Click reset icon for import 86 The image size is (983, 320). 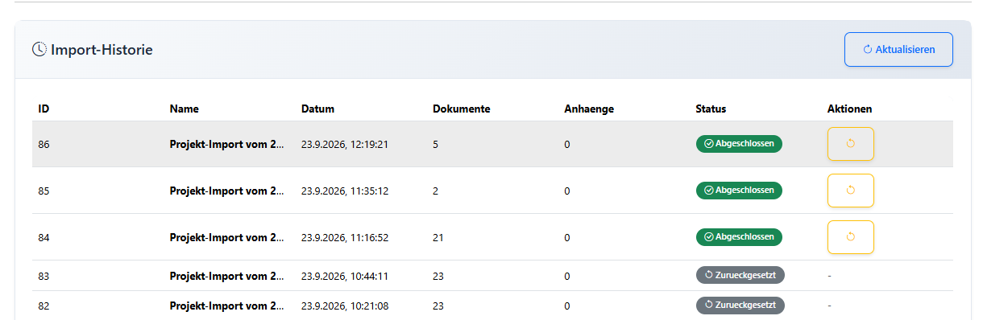(850, 144)
